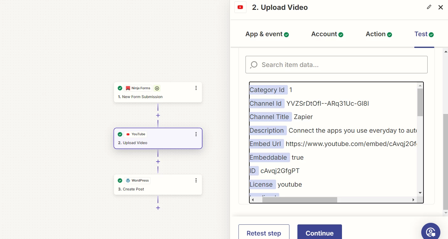Click the horizontal scrollbar in data box
Image resolution: width=448 pixels, height=239 pixels.
pos(300,200)
